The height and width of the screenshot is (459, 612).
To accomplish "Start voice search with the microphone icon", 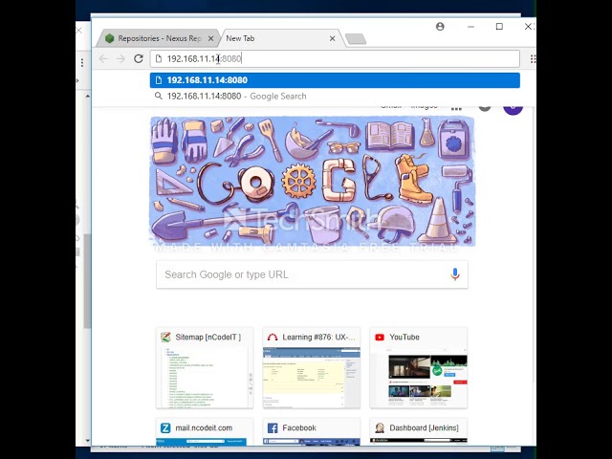I will [x=455, y=274].
